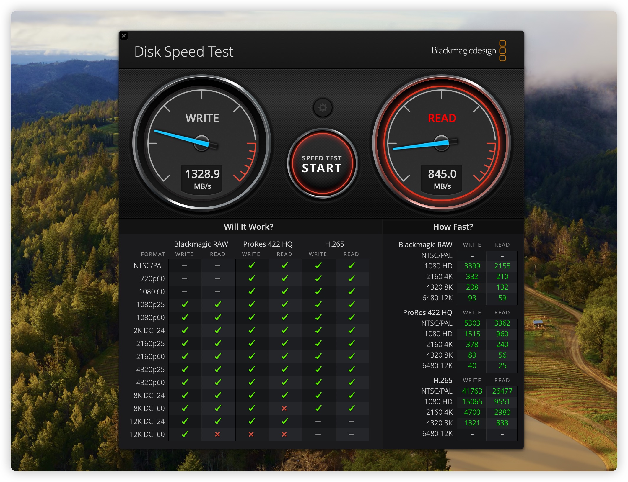This screenshot has width=628, height=482.
Task: Click the Blackmagic RAW column header in Will It Work
Action: pyautogui.click(x=201, y=244)
